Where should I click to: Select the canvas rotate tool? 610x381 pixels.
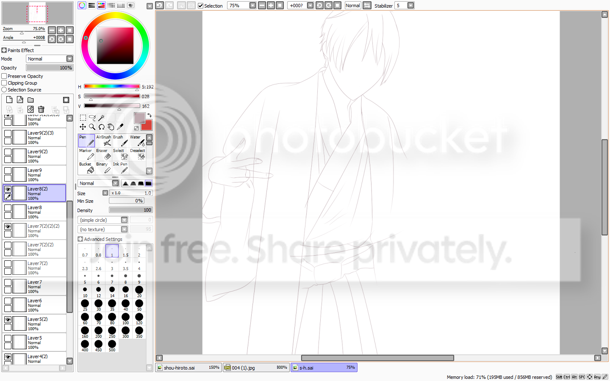(x=102, y=127)
